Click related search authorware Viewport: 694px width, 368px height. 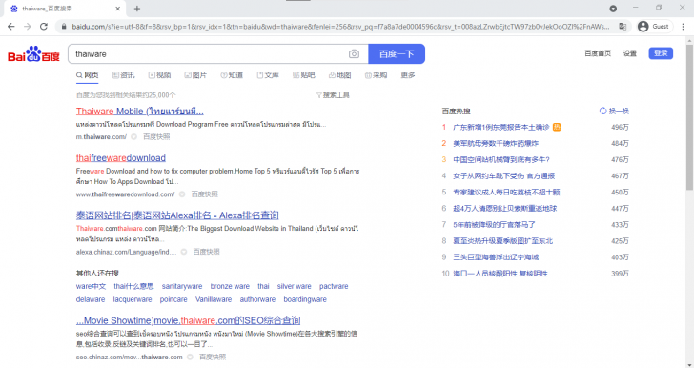257,299
